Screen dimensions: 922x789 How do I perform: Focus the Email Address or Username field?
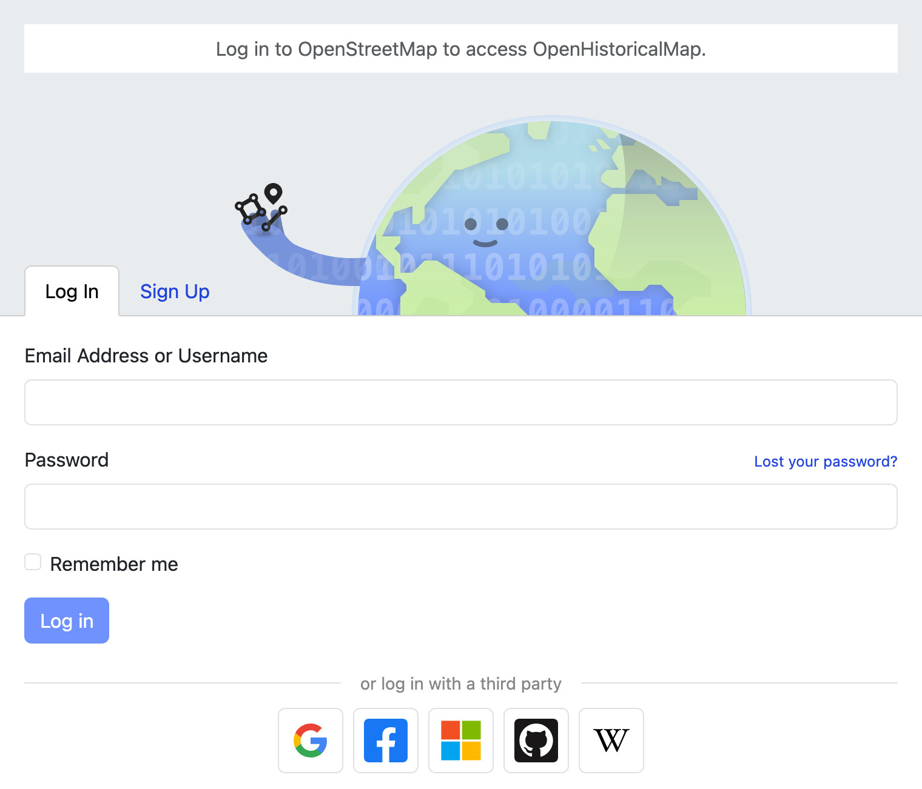pos(461,402)
